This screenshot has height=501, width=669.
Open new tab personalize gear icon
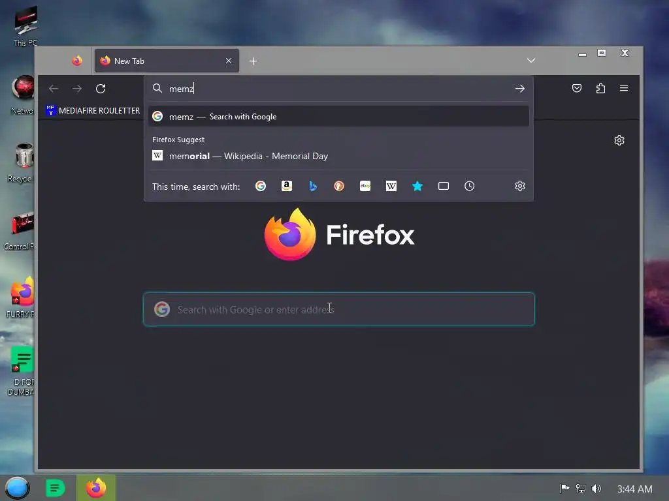click(x=619, y=140)
